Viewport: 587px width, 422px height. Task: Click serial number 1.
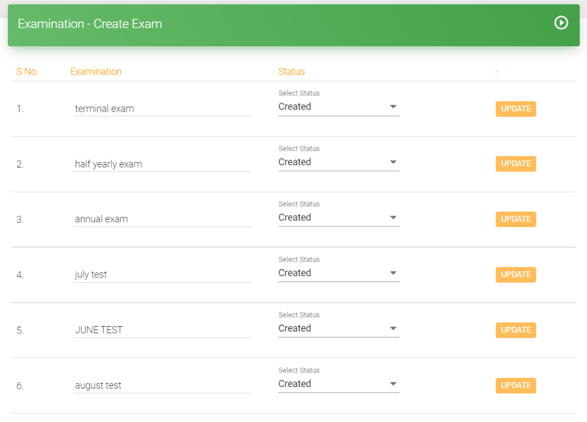point(20,109)
